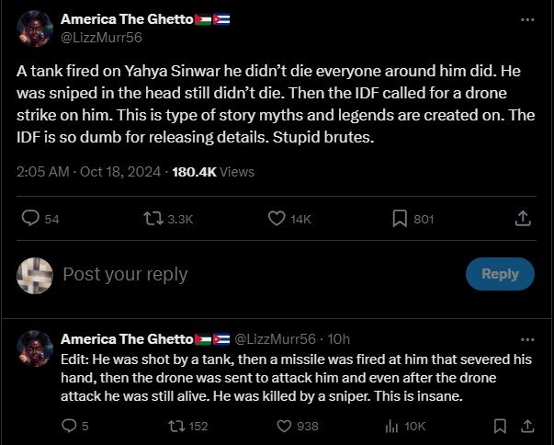Like the Edit tweet with 938 likes

point(284,426)
